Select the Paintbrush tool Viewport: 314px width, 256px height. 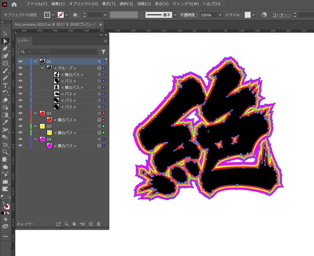click(x=5, y=71)
